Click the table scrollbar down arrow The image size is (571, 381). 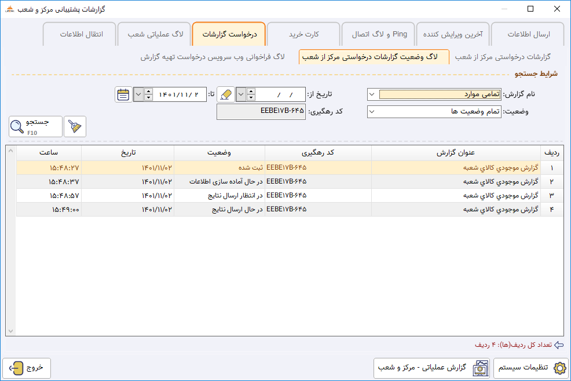[x=11, y=331]
